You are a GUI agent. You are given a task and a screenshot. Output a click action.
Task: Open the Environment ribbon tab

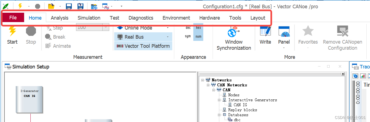click(x=176, y=18)
